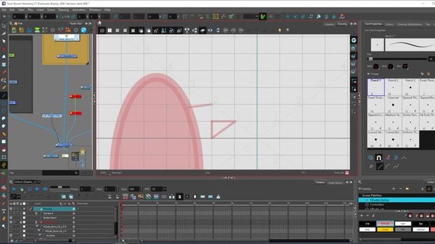This screenshot has width=435, height=244.
Task: Switch to the Library tab
Action: (x=389, y=24)
